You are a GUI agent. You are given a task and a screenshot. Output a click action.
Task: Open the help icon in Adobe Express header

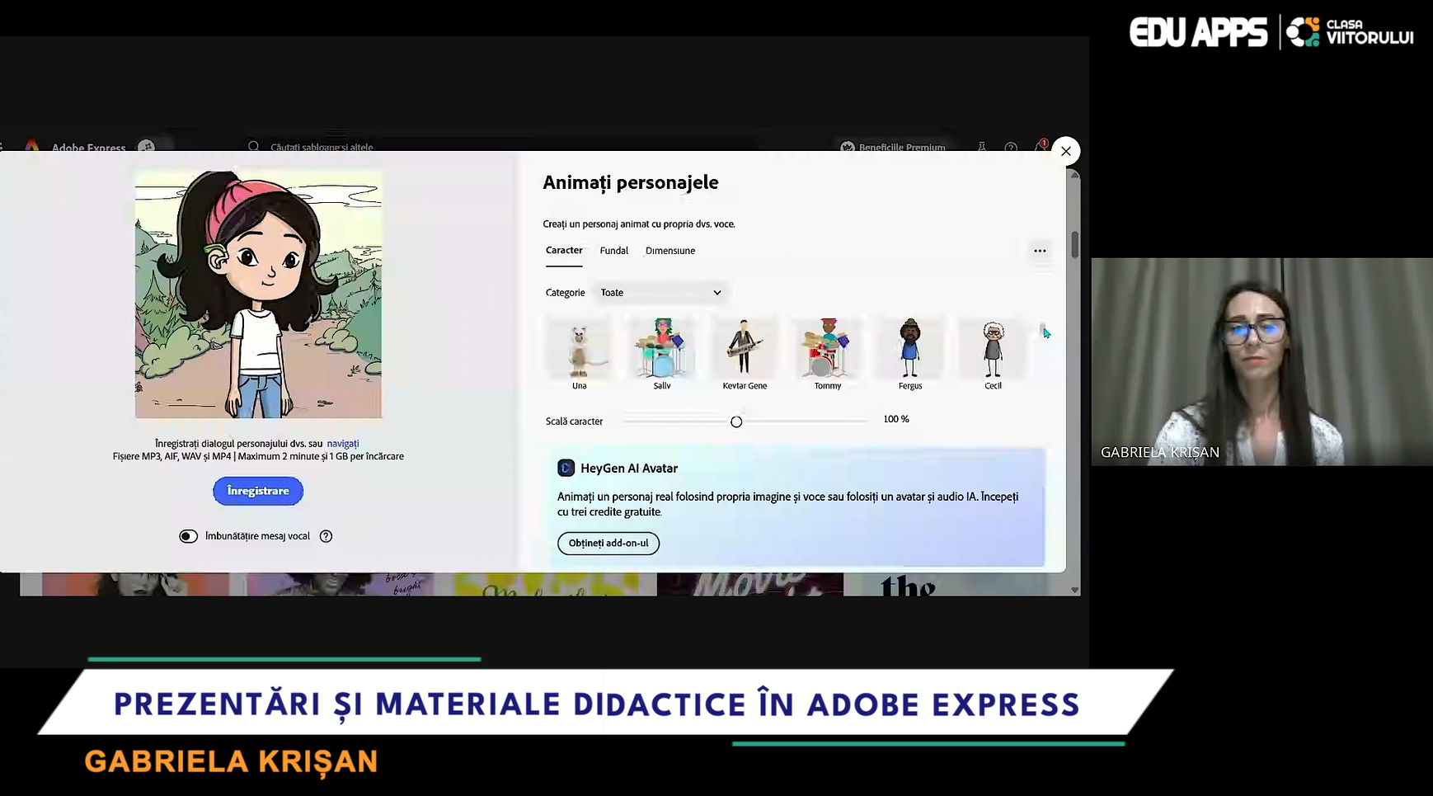click(1011, 147)
